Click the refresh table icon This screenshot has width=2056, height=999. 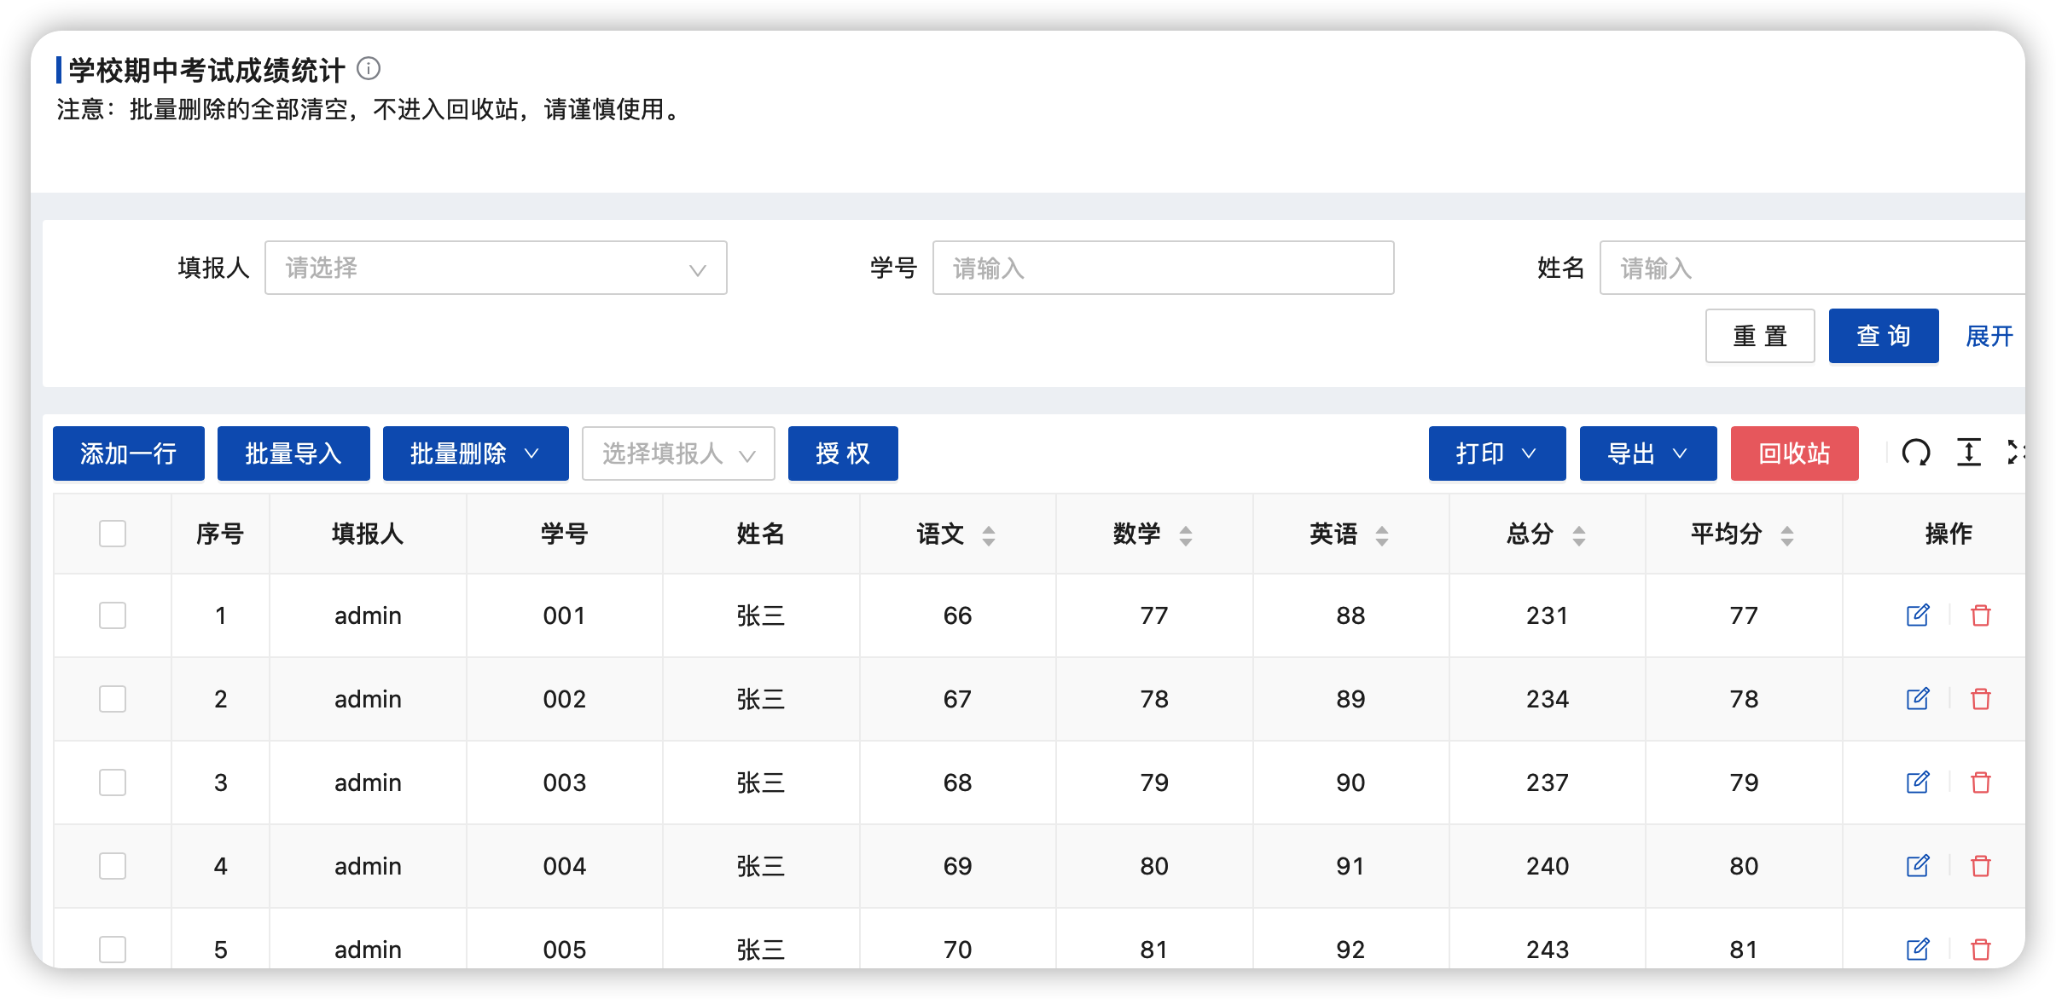1916,453
